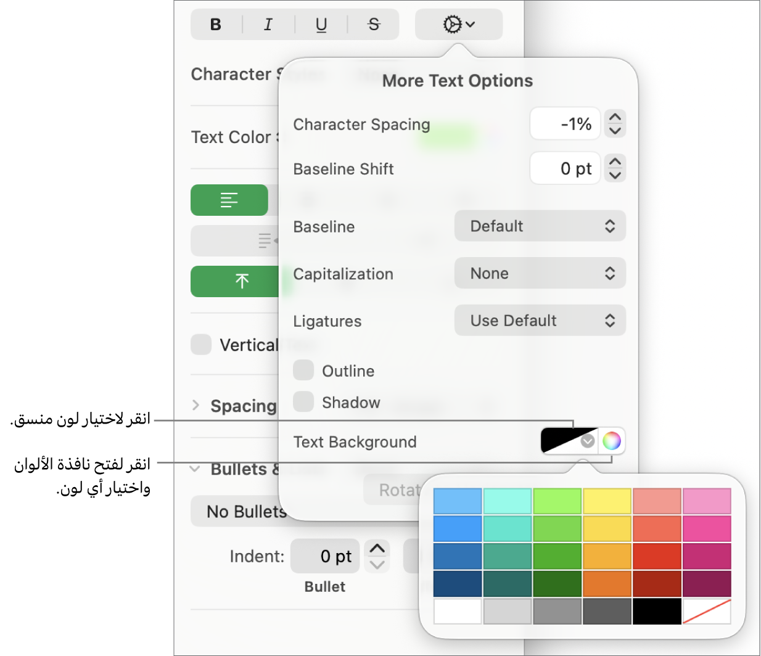
Task: Select the plum purple swatch in fourth row
Action: (x=707, y=584)
